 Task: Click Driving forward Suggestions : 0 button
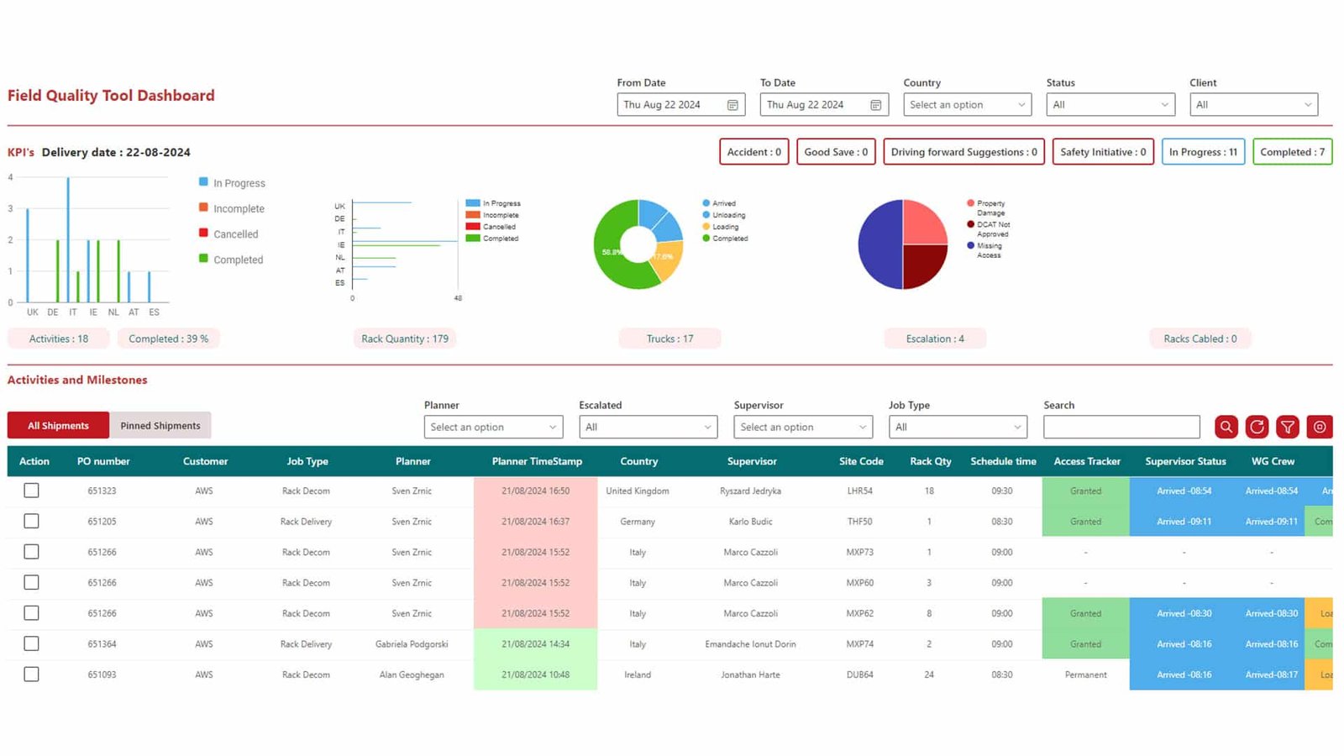pyautogui.click(x=964, y=152)
